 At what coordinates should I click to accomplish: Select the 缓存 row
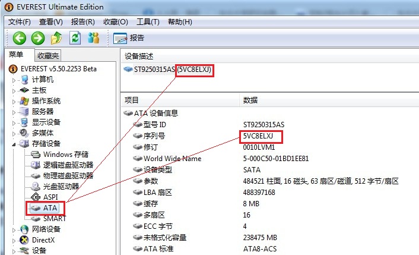coord(151,204)
